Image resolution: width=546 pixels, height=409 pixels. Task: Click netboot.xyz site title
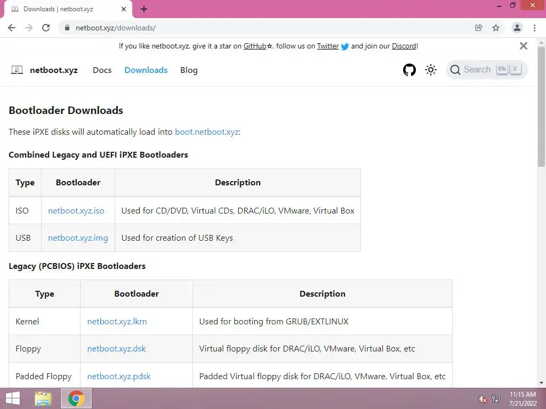(x=54, y=70)
